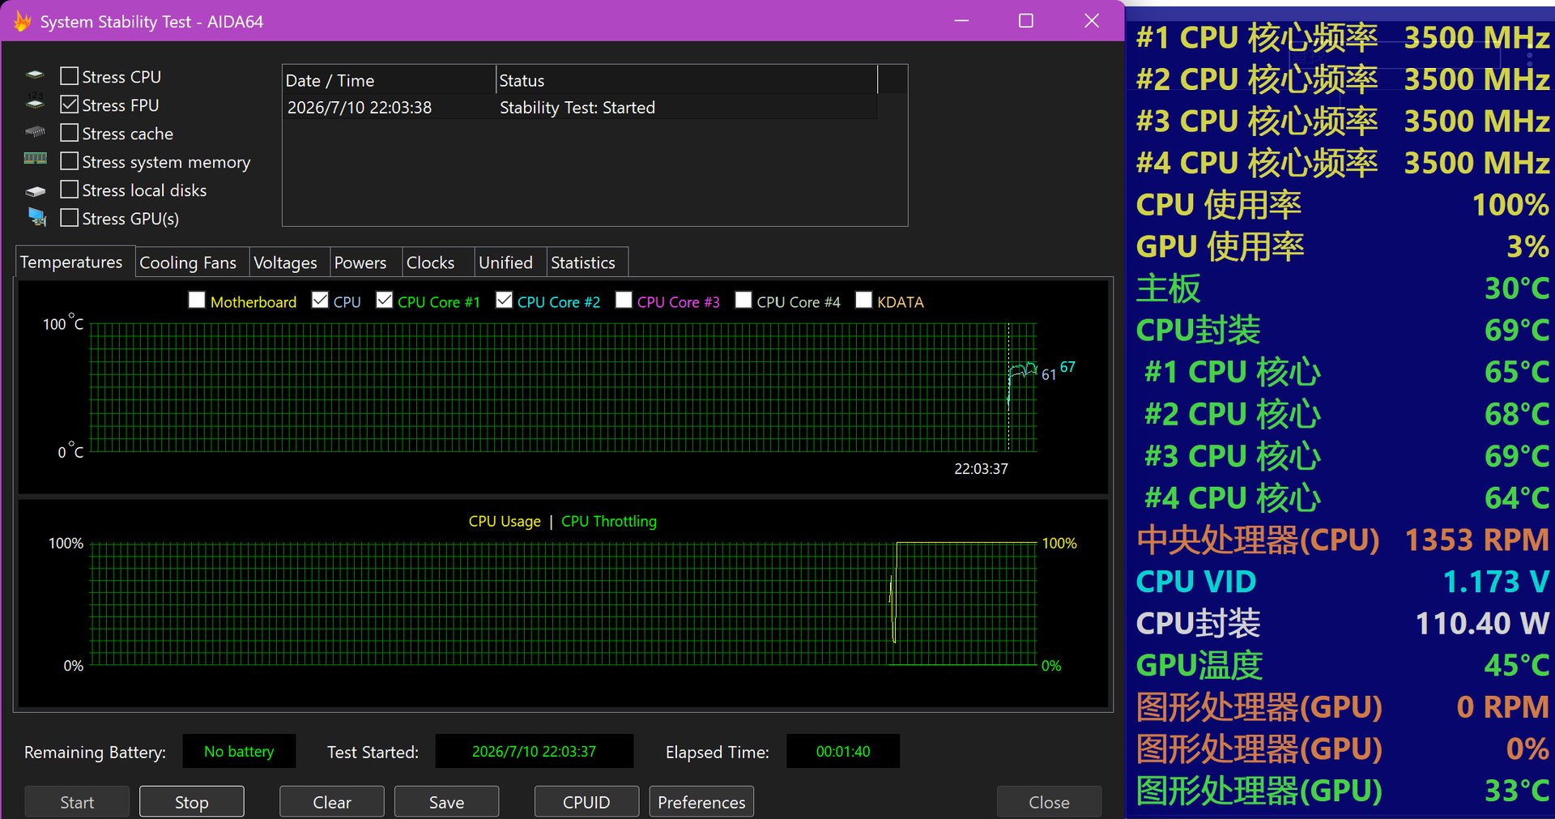Open the Voltages tab
This screenshot has height=819, width=1555.
[x=289, y=262]
